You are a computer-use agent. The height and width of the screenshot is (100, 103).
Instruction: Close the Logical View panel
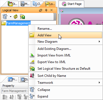52,10
